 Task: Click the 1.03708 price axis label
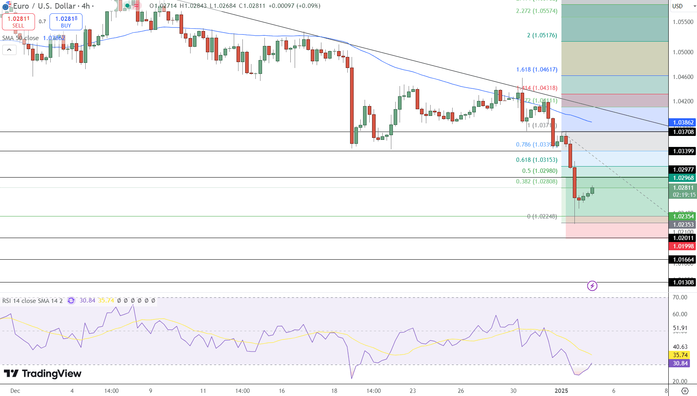pyautogui.click(x=683, y=132)
